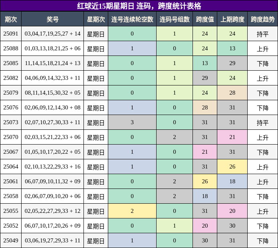The height and width of the screenshot is (248, 278).
Task: Click winning numbers 02,07,10,27,30,33 + 11
Action: [x=52, y=122]
